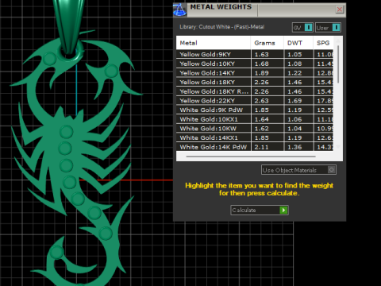Viewport: 381px width, 286px height.
Task: Click the SPG column header
Action: tap(323, 43)
